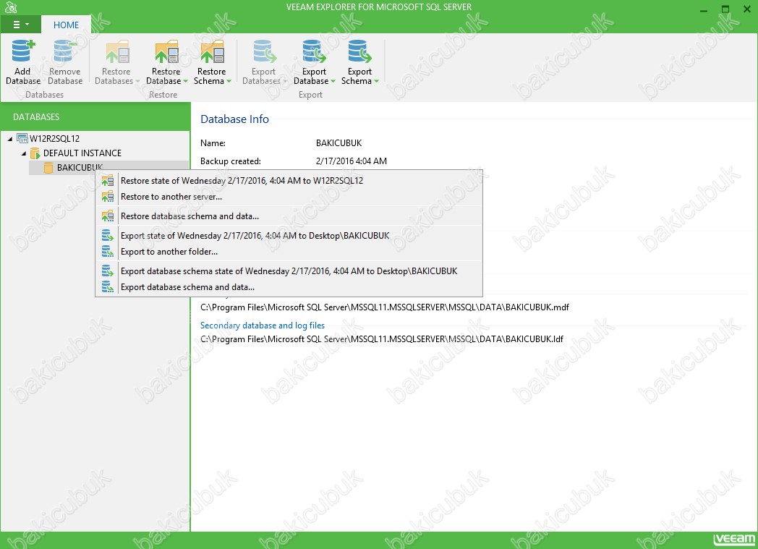This screenshot has height=549, width=758.
Task: Collapse the W12R2SQL12 server node
Action: tap(10, 139)
